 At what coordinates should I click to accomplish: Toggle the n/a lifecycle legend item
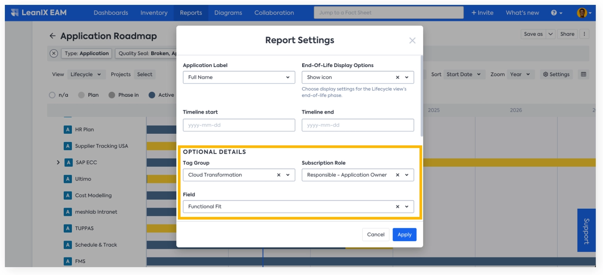[59, 95]
